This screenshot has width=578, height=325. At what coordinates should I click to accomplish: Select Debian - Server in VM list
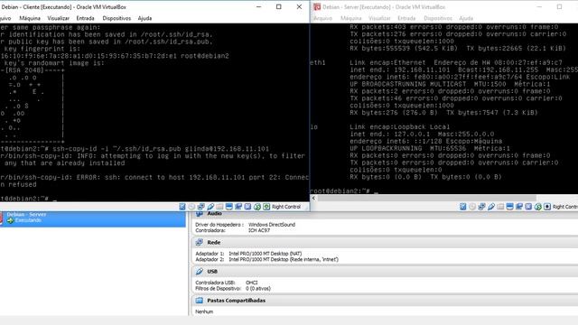pos(93,218)
